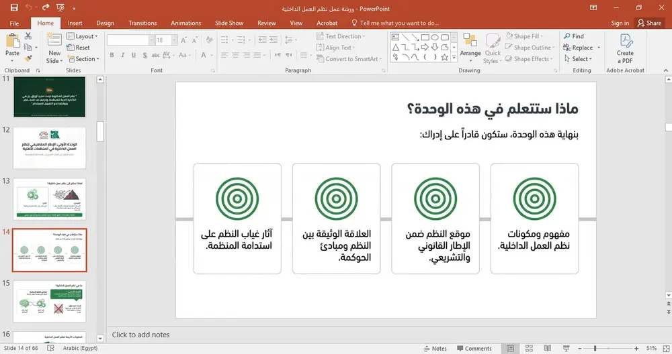Viewport: 672px width, 354px height.
Task: Click Convert to SmartArt button
Action: click(x=348, y=59)
